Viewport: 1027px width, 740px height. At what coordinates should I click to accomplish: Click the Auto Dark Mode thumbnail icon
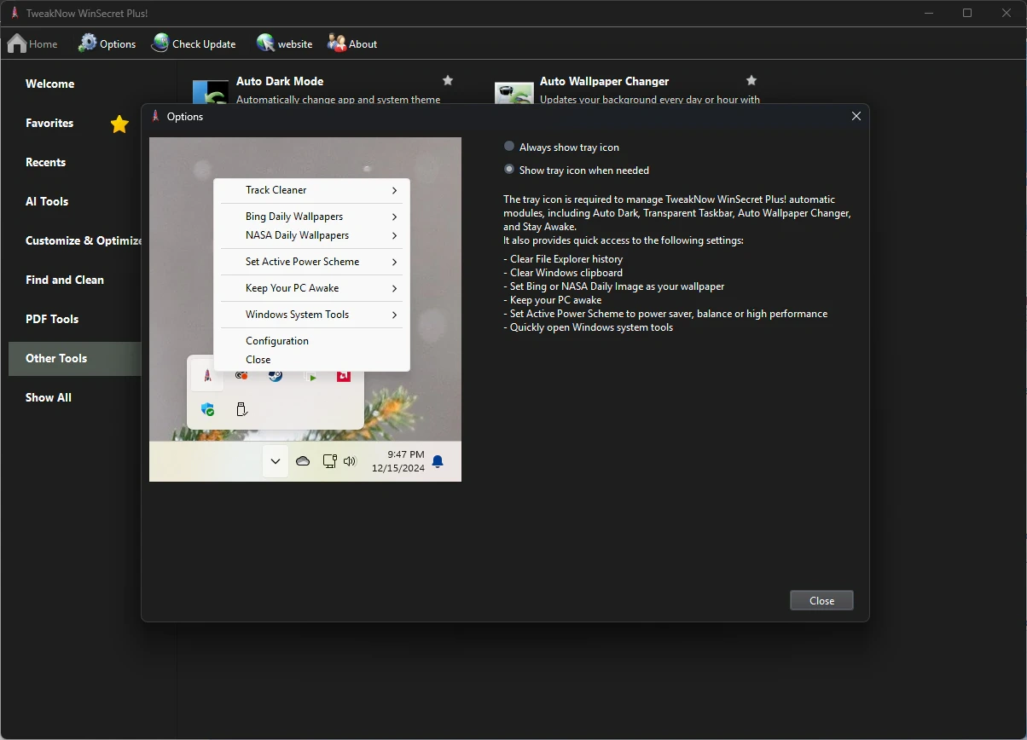(x=211, y=92)
